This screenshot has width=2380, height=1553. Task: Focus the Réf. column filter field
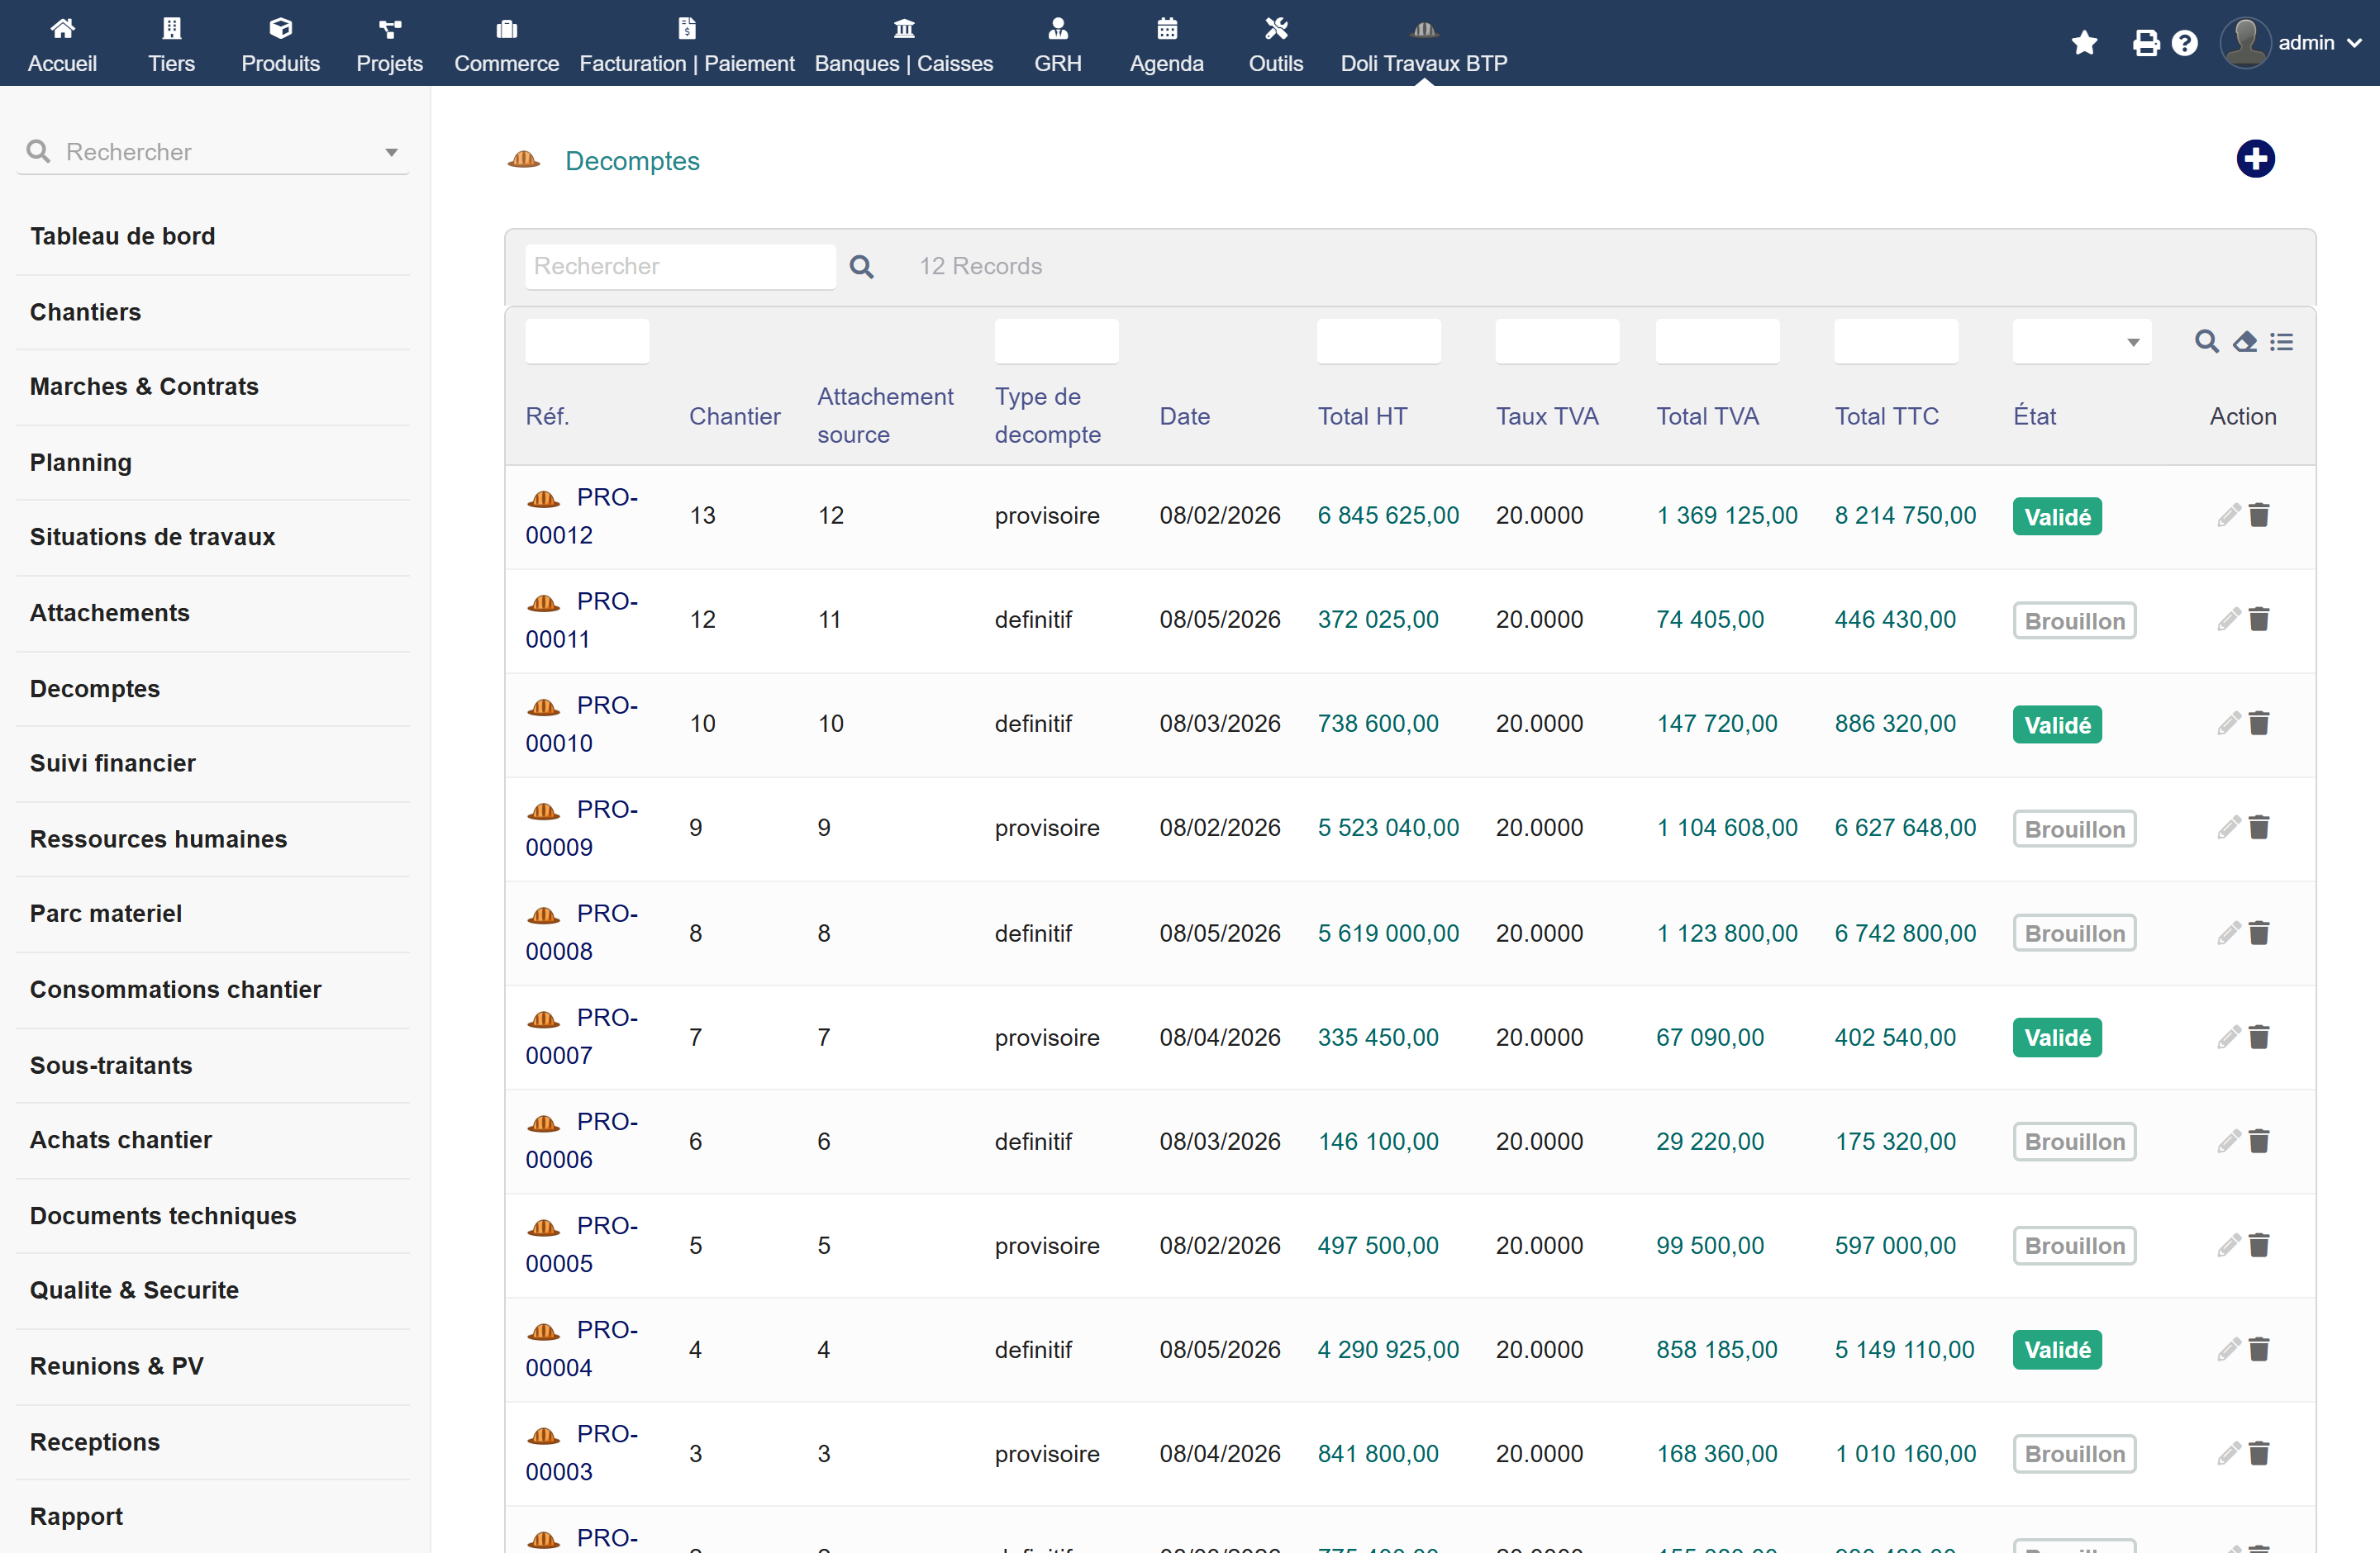587,342
